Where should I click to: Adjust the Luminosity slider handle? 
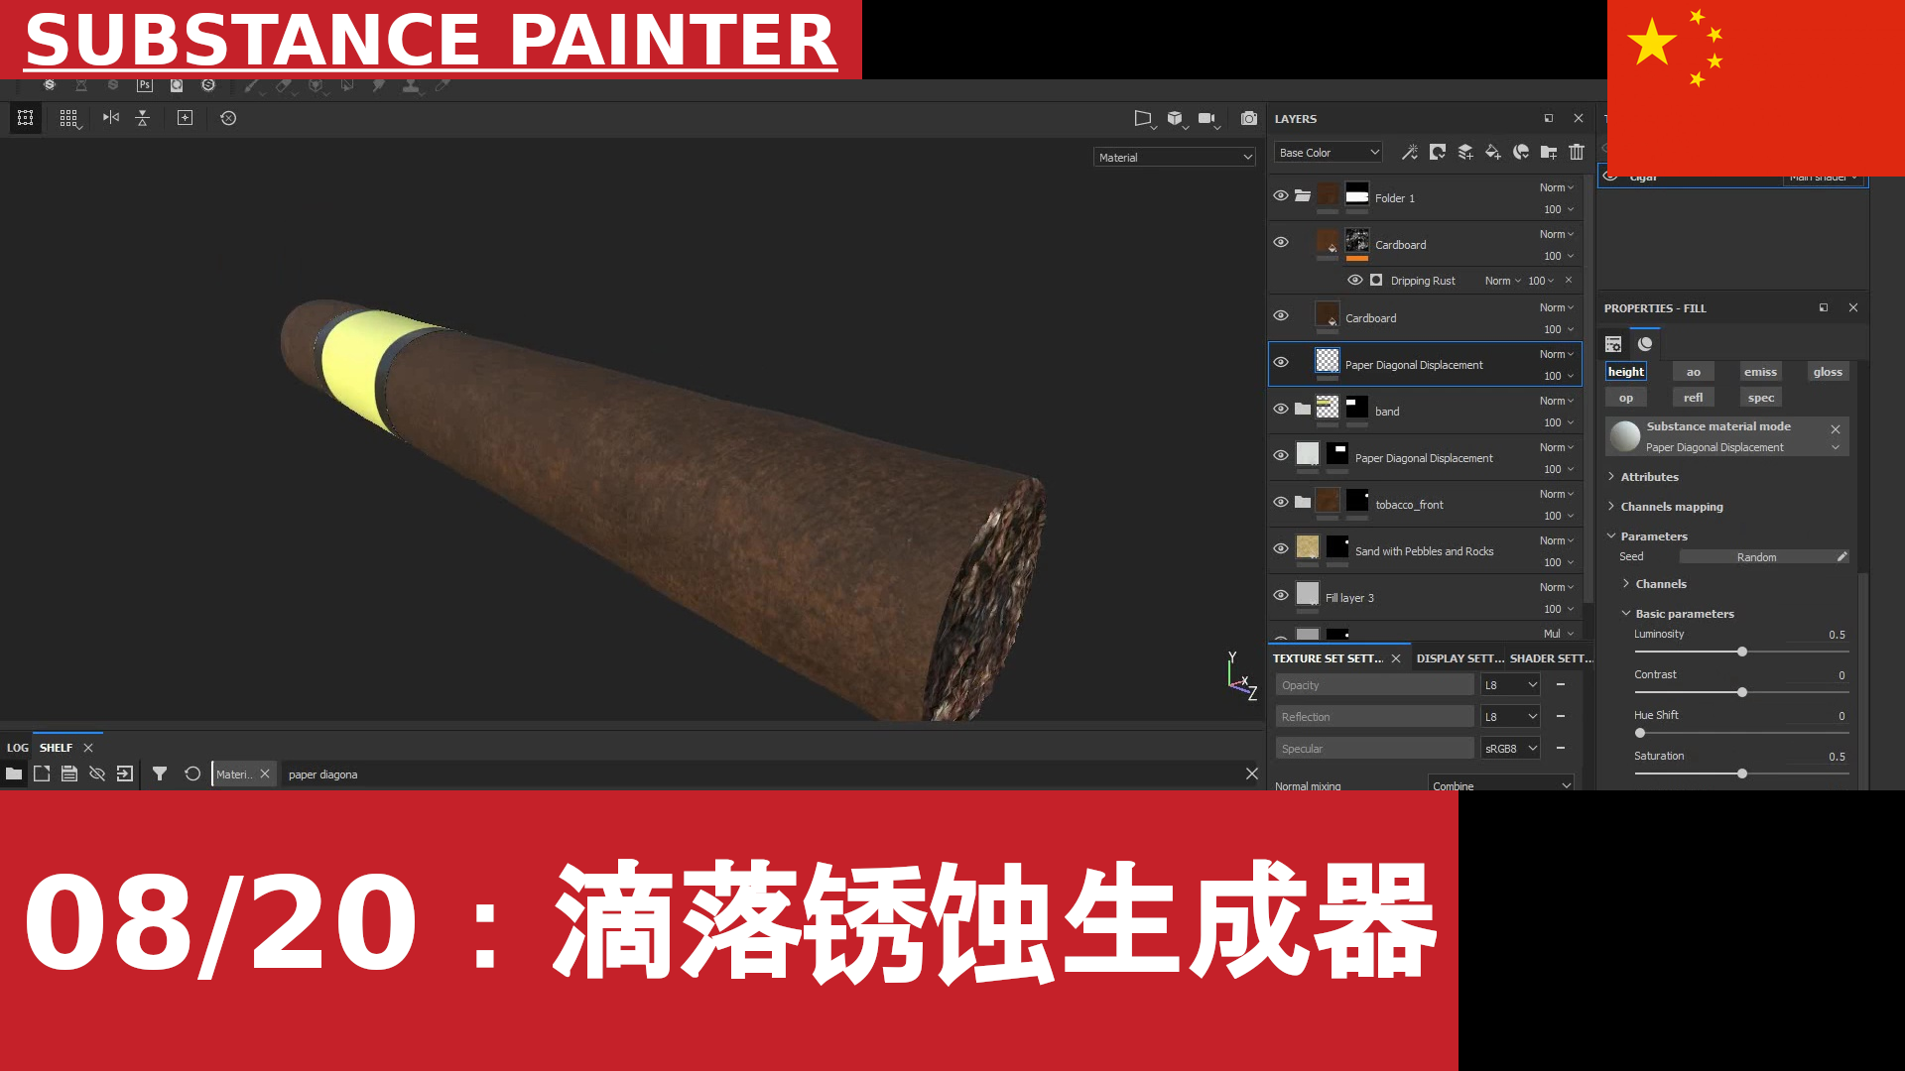tap(1742, 652)
